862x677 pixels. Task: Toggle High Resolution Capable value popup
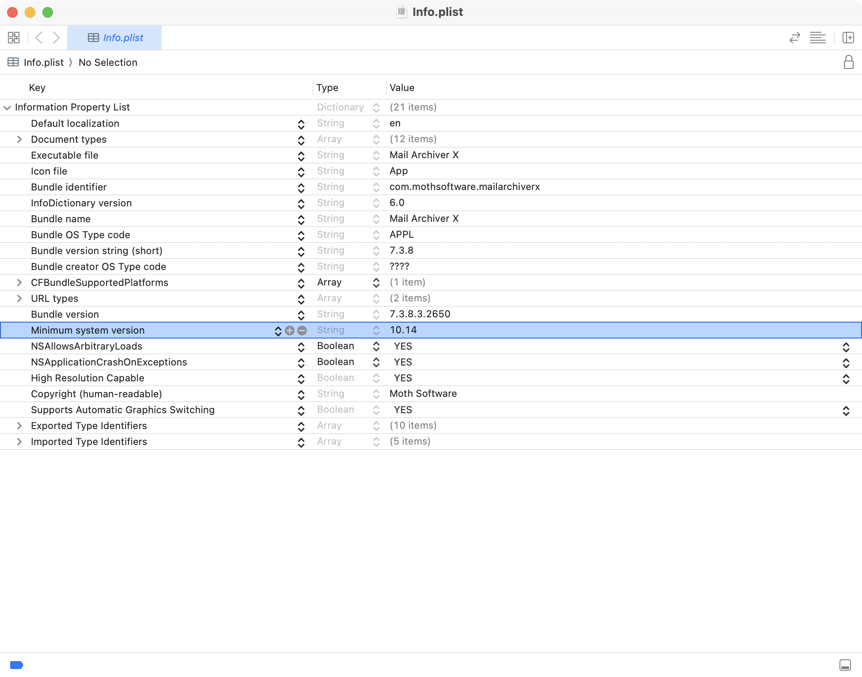846,379
